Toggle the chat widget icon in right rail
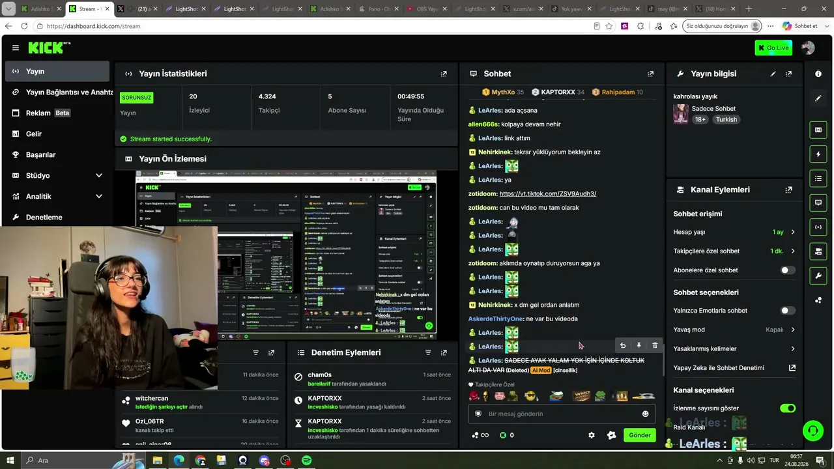 818,203
